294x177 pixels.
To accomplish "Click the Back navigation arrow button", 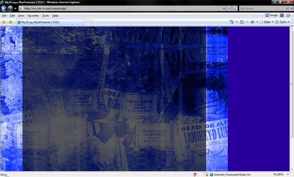I will click(x=4, y=8).
